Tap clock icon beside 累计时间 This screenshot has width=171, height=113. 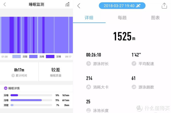(x=13, y=76)
